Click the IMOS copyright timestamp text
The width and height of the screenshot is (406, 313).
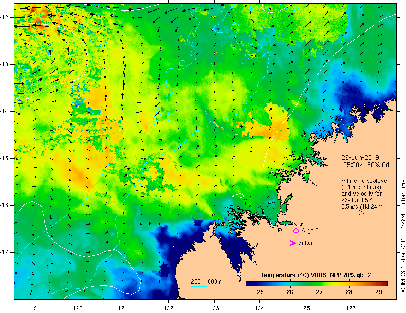[x=403, y=236]
